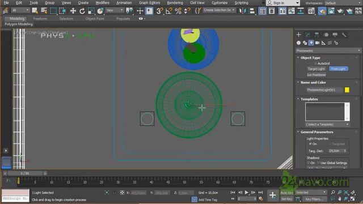Select the Scale tool

[91, 11]
